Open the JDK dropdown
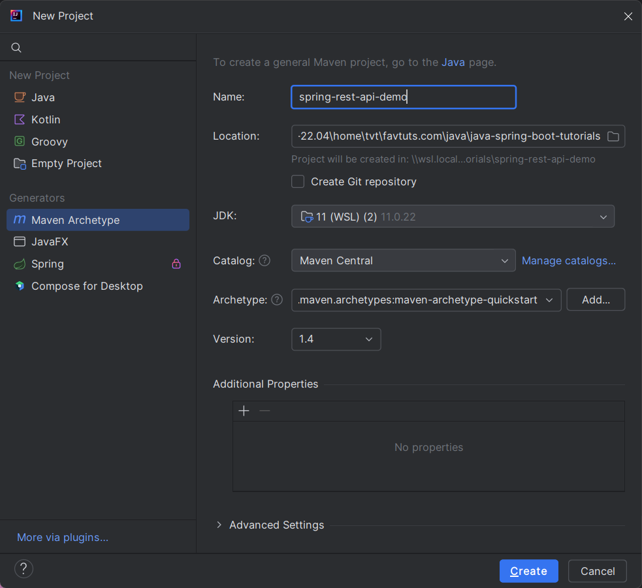Image resolution: width=642 pixels, height=588 pixels. pyautogui.click(x=453, y=217)
